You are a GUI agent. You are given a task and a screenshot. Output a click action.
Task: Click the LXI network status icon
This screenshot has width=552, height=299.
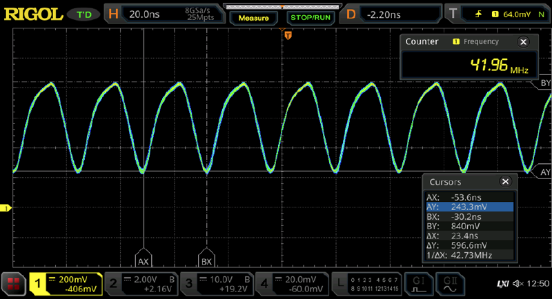504,283
